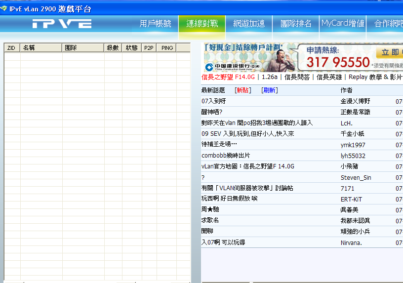Click the 新貼 new post link
The image size is (403, 283).
242,90
